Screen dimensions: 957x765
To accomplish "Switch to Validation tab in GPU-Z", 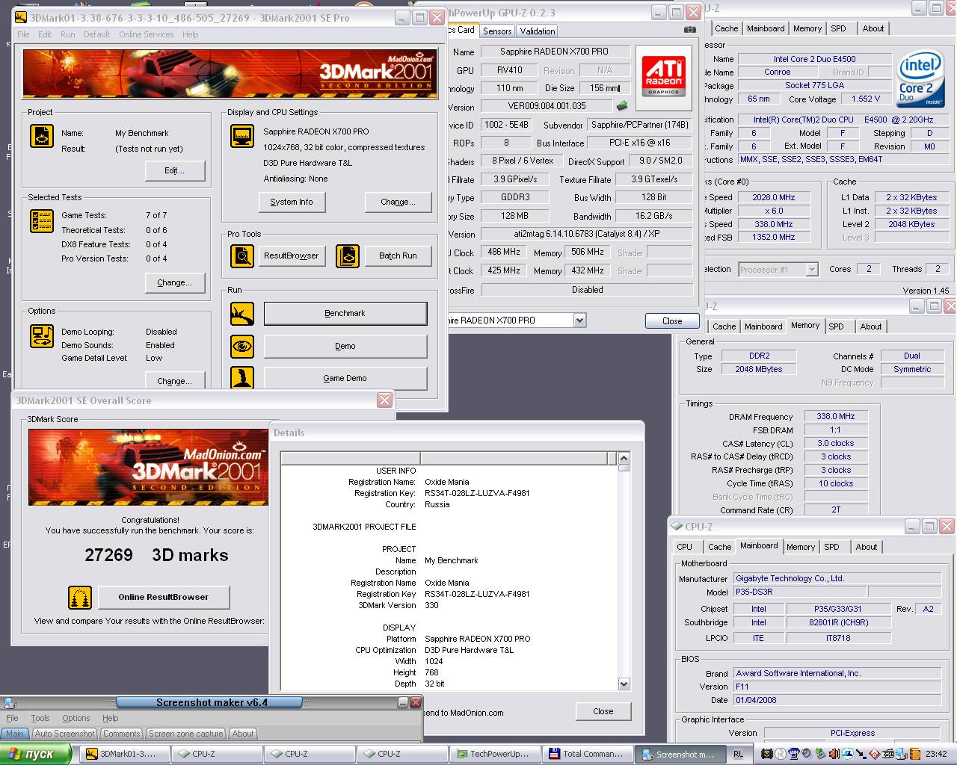I will click(538, 31).
